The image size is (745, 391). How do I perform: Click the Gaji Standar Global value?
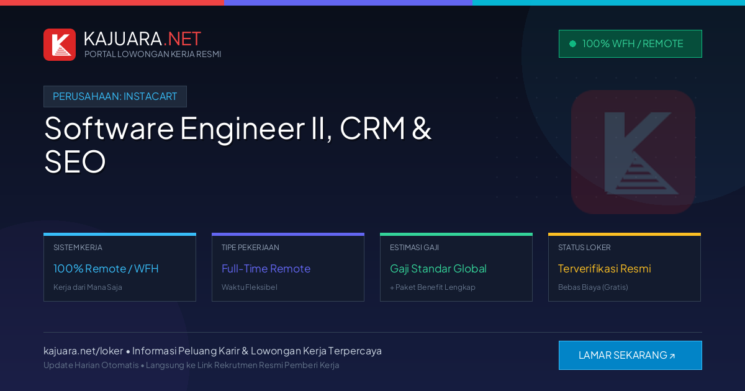click(x=438, y=269)
